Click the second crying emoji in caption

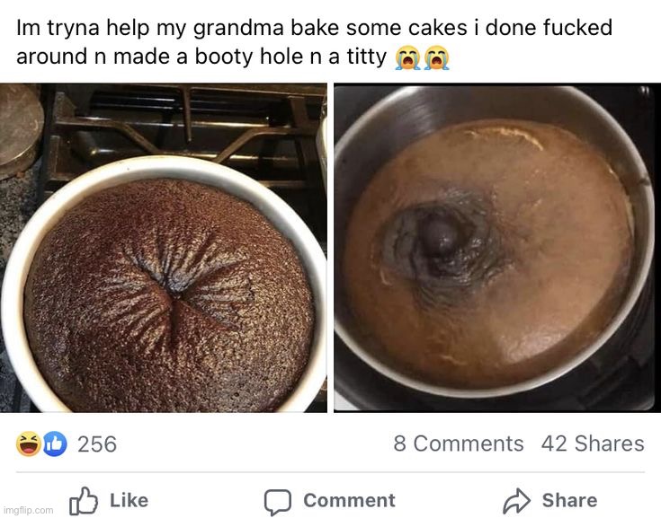pos(436,58)
